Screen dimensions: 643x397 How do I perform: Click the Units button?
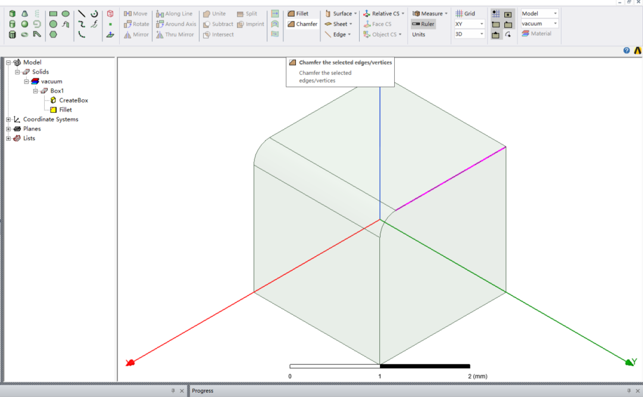[x=419, y=34]
